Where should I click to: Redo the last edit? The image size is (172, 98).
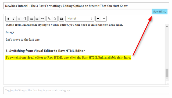coord(104,19)
